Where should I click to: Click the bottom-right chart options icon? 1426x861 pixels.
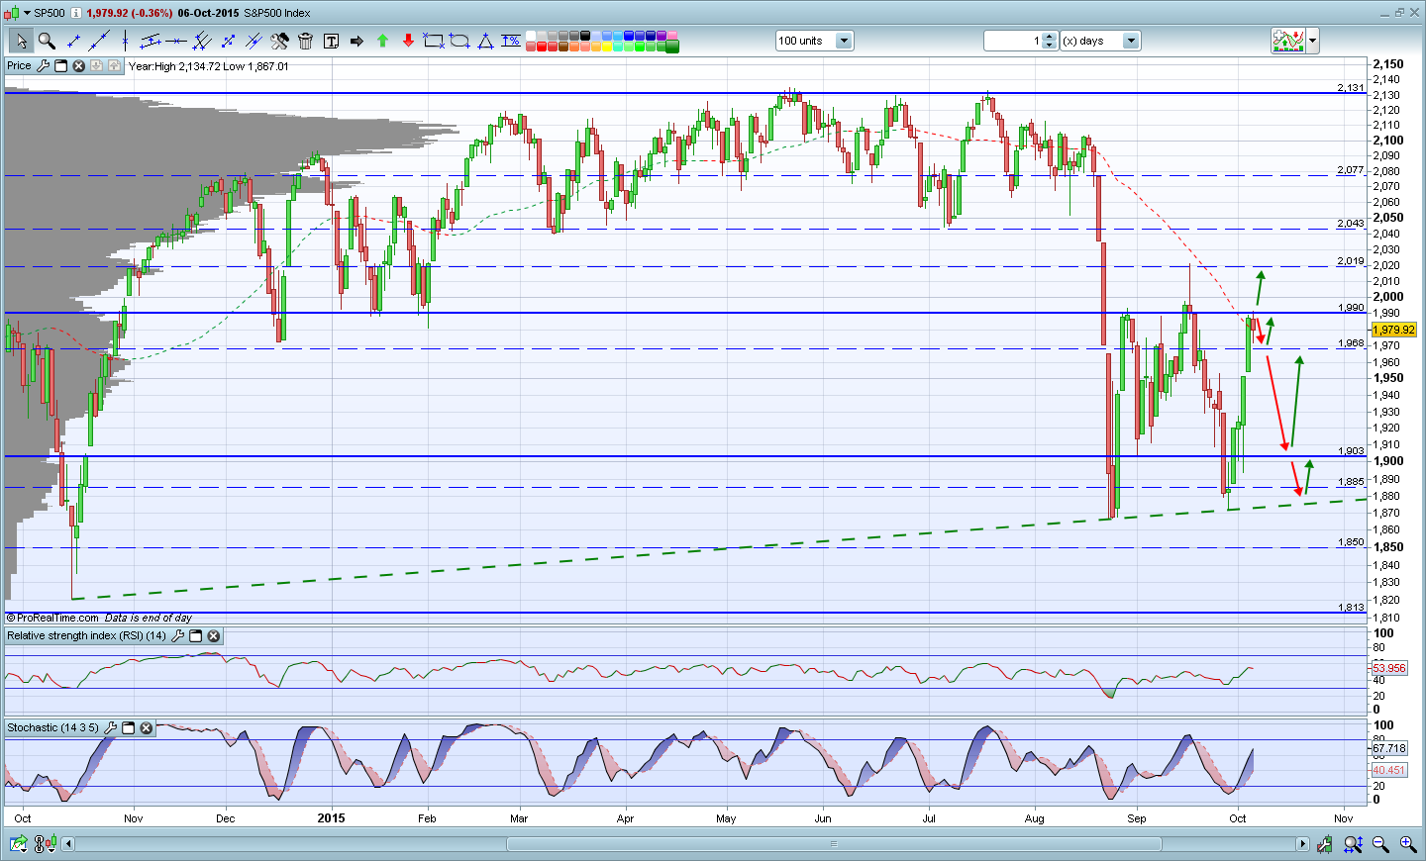1325,844
